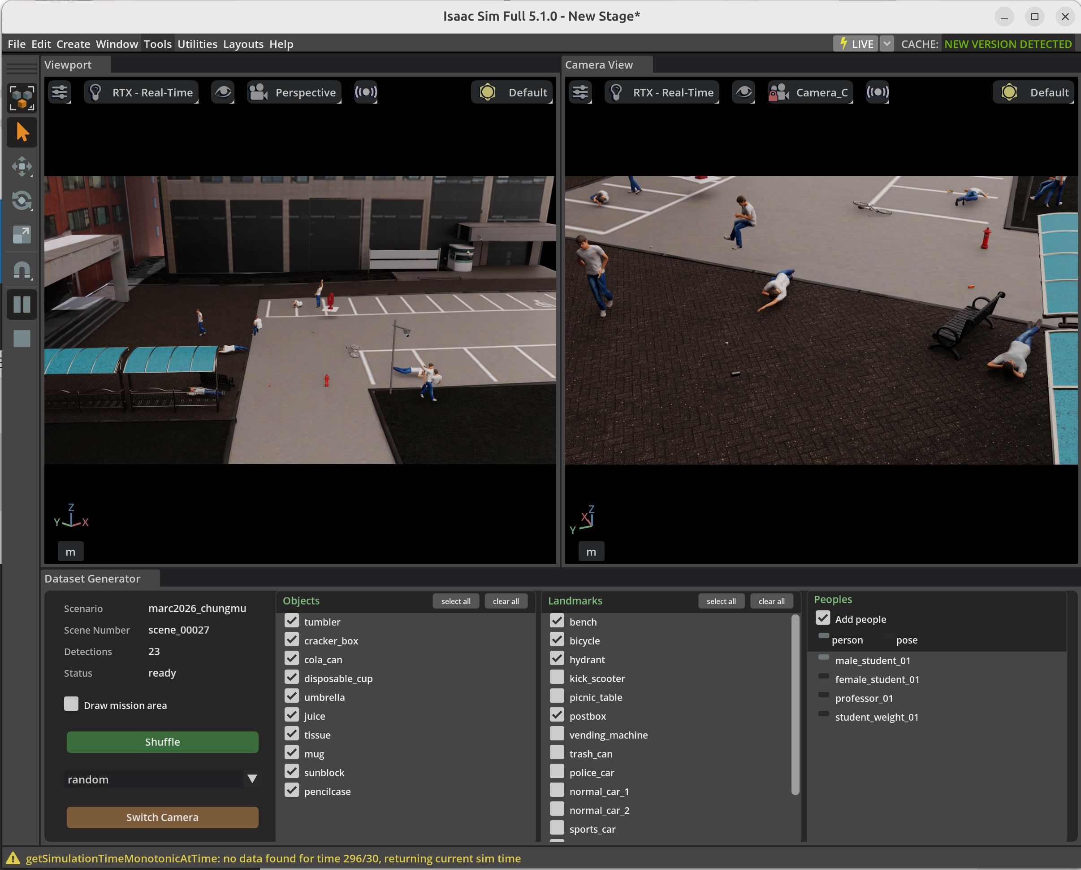
Task: Click the Camera View units 'm' indicator
Action: coord(592,552)
